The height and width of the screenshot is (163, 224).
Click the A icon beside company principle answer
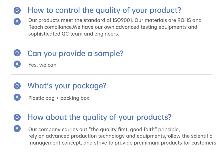[17, 129]
